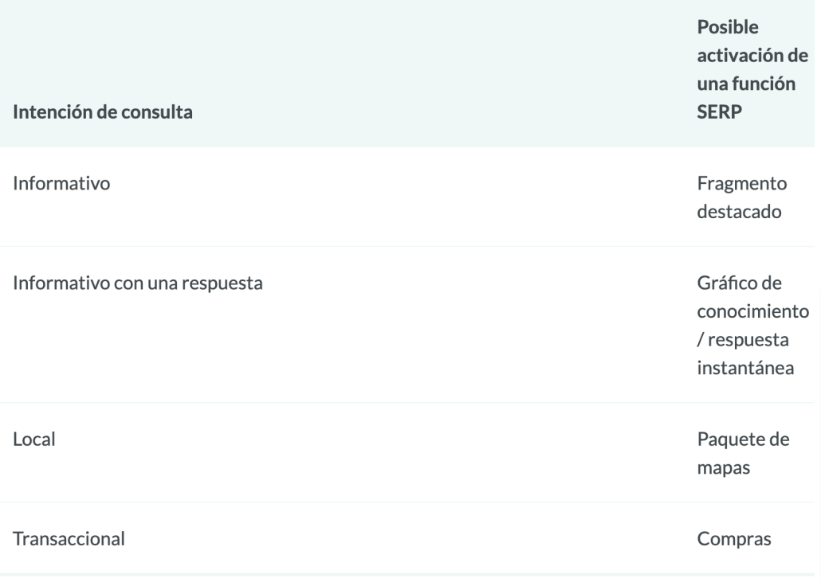Viewport: 821px width, 582px height.
Task: Click the "Gráfico de conocimiento / respuesta instantánea" cell
Action: [x=752, y=325]
